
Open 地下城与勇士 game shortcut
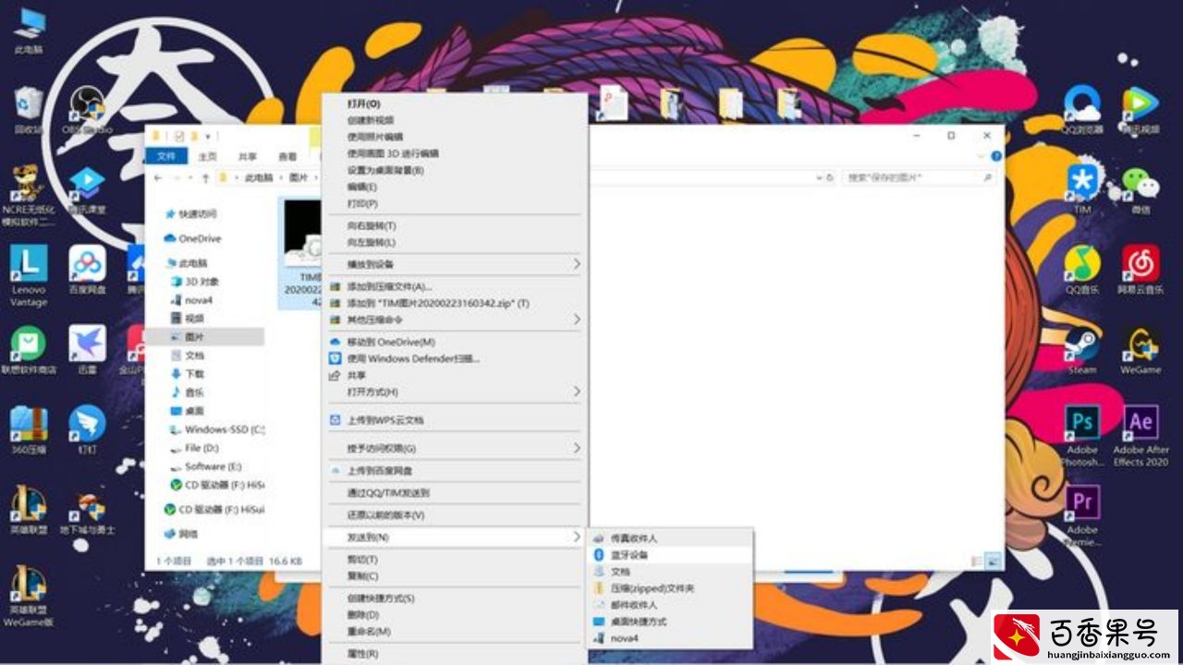(x=87, y=510)
